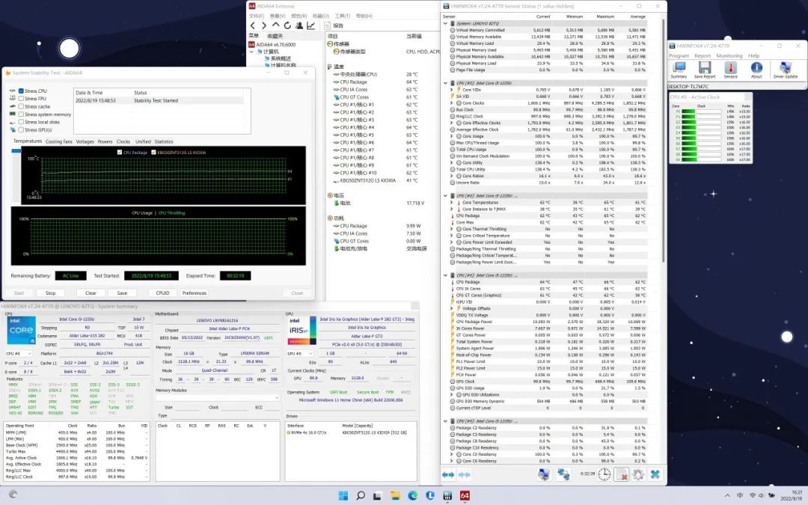Viewport: 808px width, 505px height.
Task: Expand the Core Clocks sensor row
Action: coord(451,103)
